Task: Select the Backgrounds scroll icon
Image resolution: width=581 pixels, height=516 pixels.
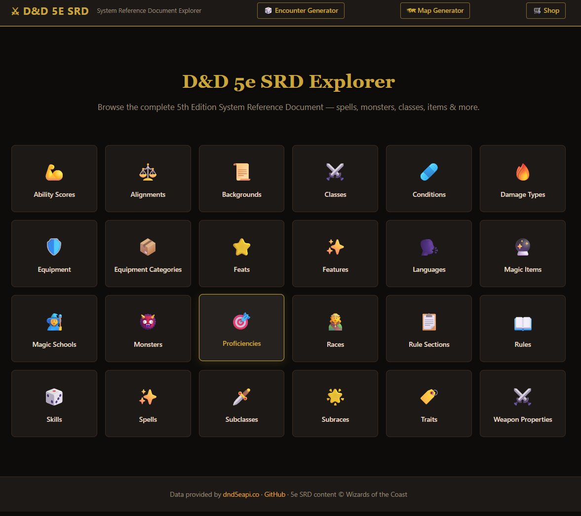Action: (241, 172)
